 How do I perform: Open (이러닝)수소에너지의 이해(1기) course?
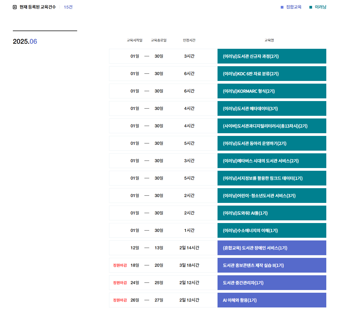(272, 231)
